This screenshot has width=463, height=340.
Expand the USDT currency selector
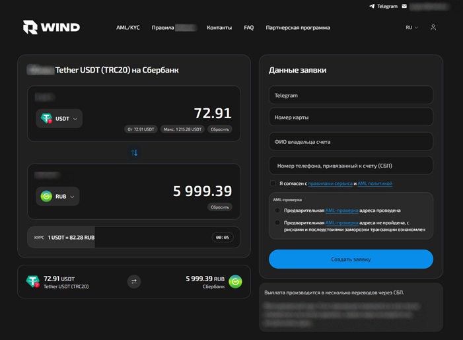click(59, 119)
